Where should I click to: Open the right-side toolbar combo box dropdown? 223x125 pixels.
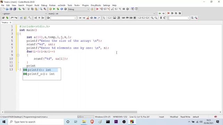click(x=189, y=18)
